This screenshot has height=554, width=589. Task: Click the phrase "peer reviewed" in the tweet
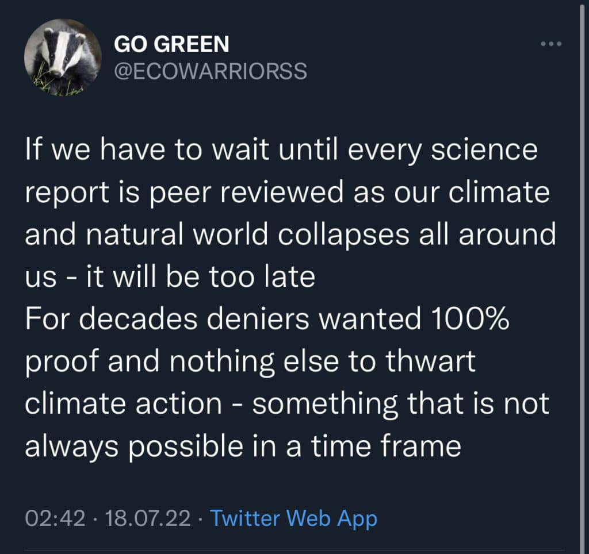[246, 194]
